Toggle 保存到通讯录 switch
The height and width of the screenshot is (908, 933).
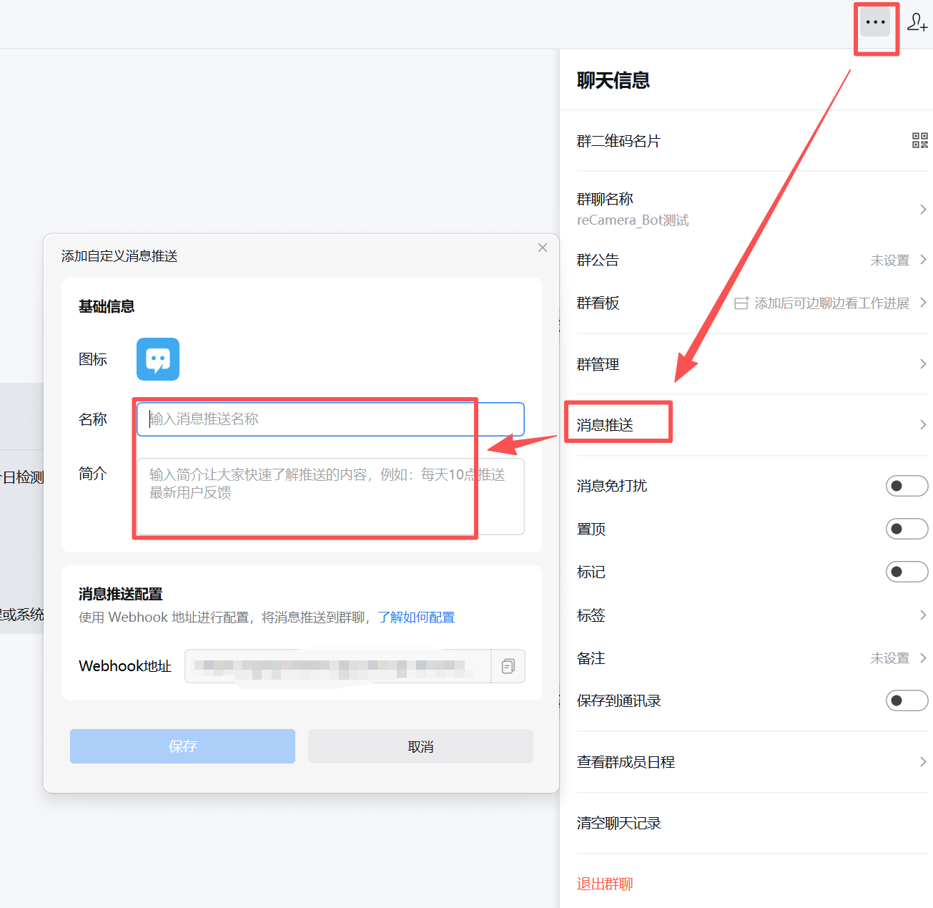[x=906, y=700]
